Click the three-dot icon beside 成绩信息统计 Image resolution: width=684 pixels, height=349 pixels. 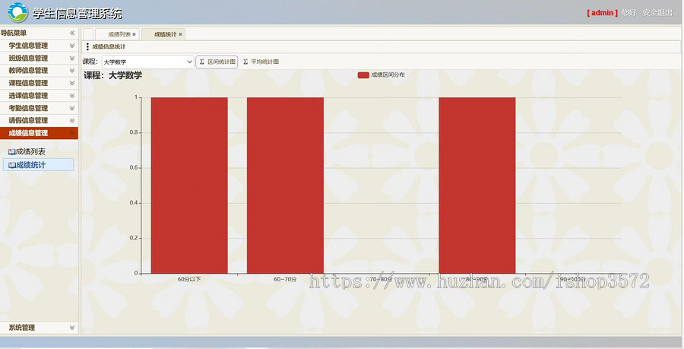[x=87, y=46]
